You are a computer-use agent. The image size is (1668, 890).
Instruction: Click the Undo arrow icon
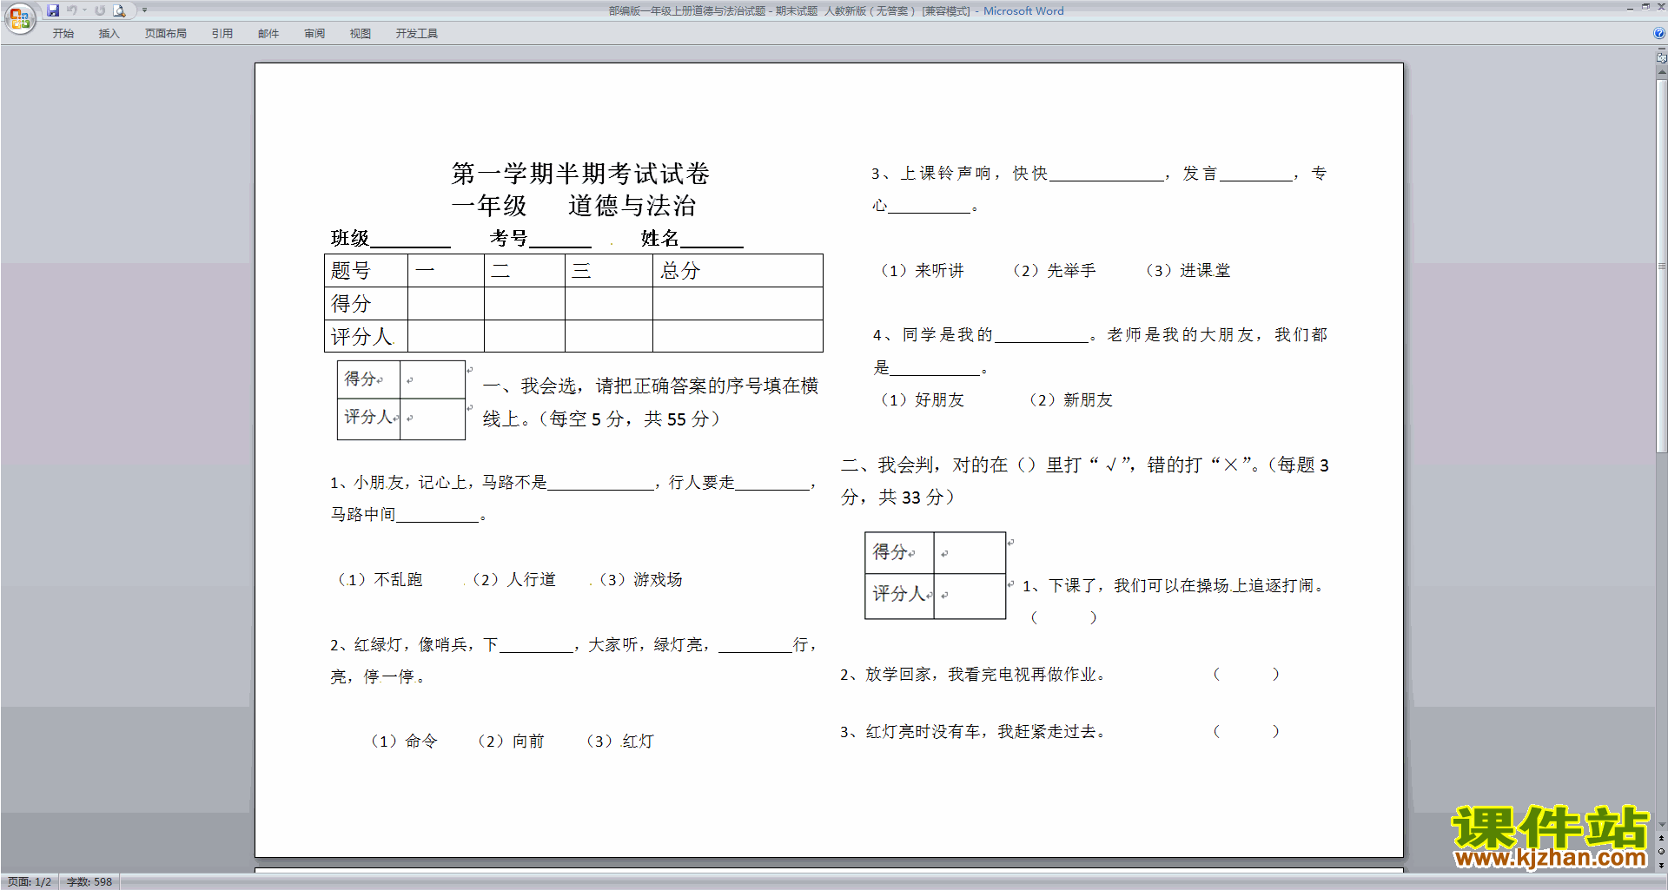[x=72, y=10]
